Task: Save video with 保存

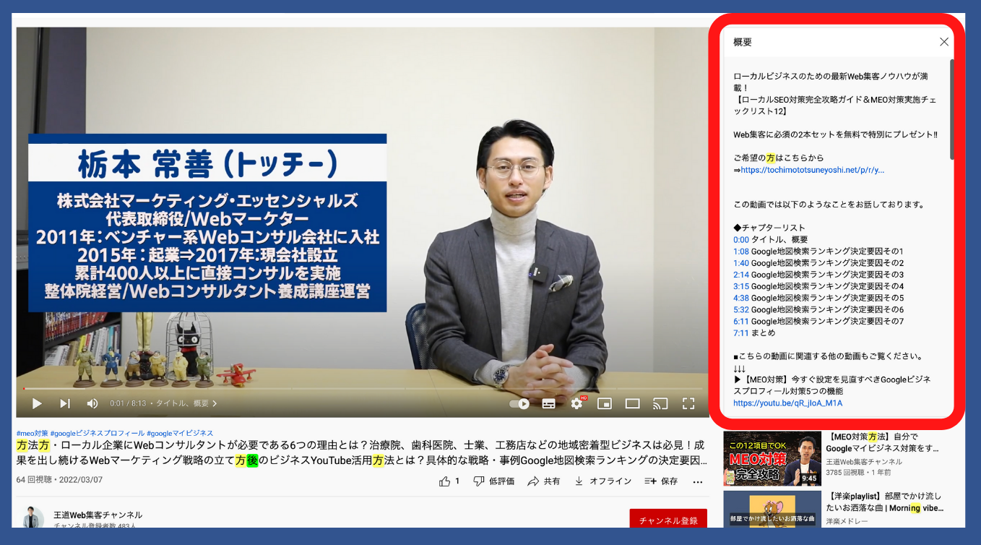Action: (661, 481)
